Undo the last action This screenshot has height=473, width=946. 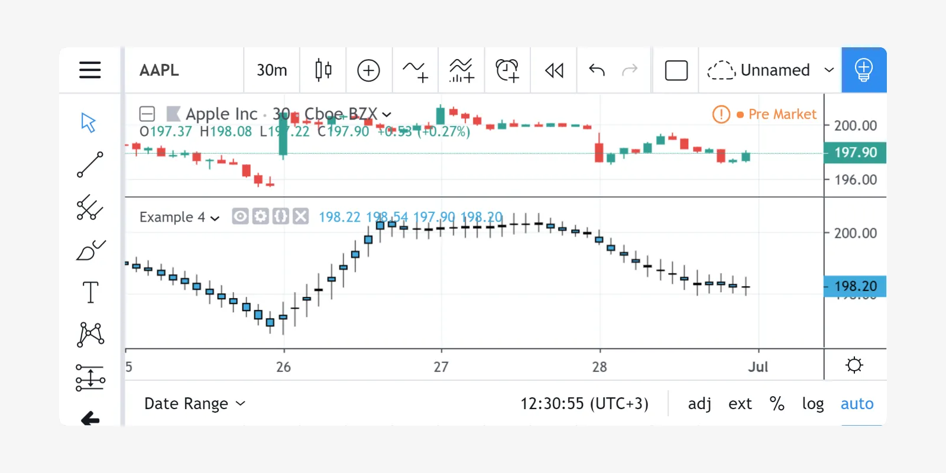pyautogui.click(x=597, y=70)
